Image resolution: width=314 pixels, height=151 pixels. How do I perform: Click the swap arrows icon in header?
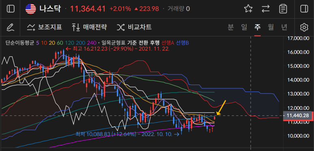tap(266, 9)
